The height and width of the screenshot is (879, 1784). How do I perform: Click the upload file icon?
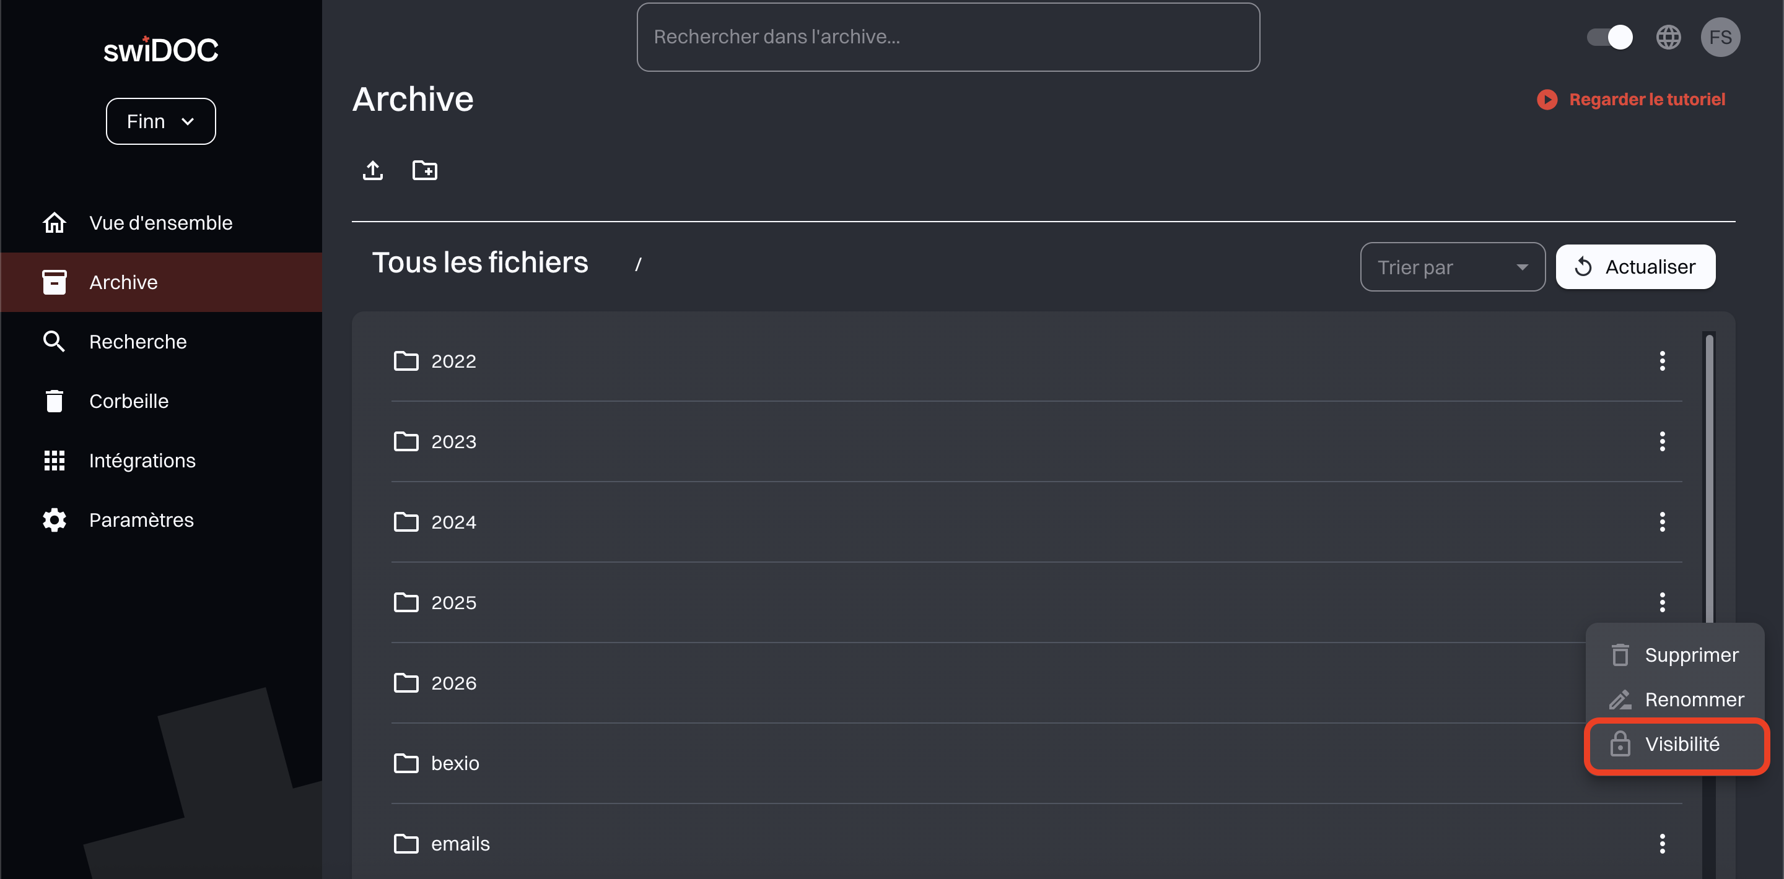[372, 170]
